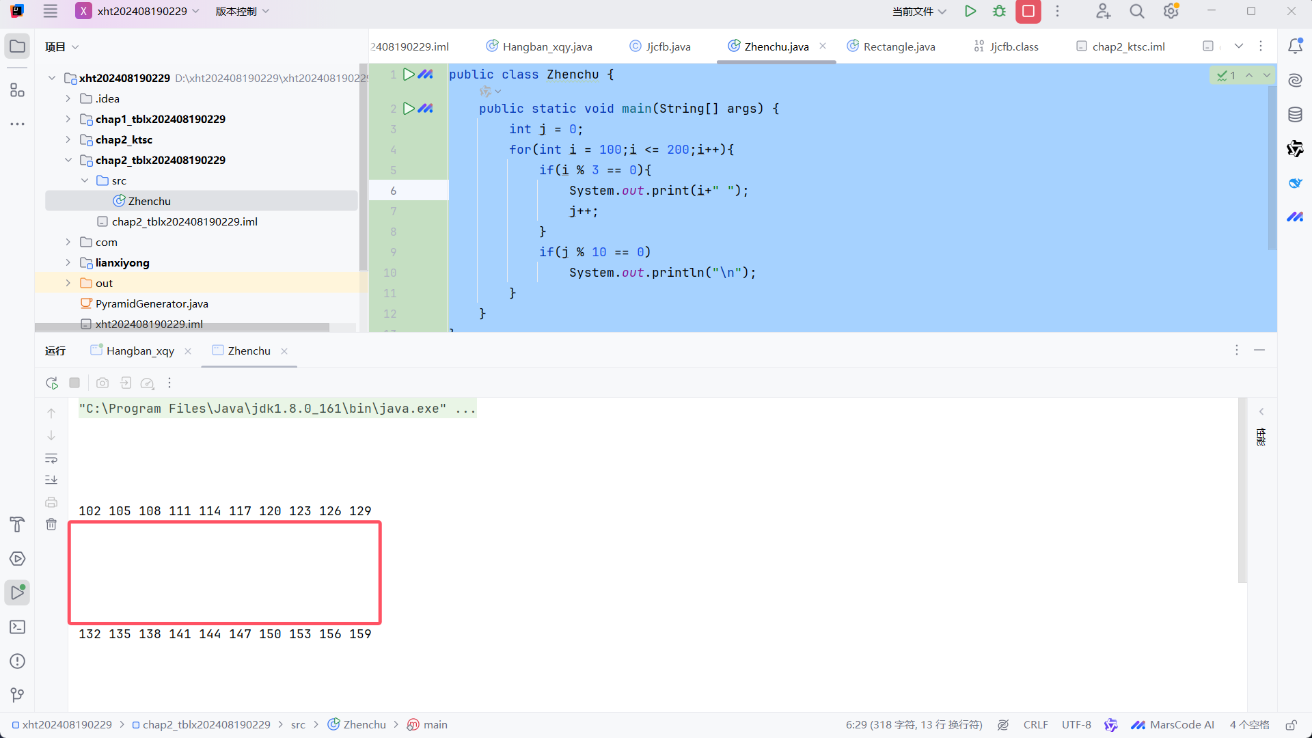Open MarsCode AI sidebar icon
Screen dimensions: 1312x738
click(1295, 217)
